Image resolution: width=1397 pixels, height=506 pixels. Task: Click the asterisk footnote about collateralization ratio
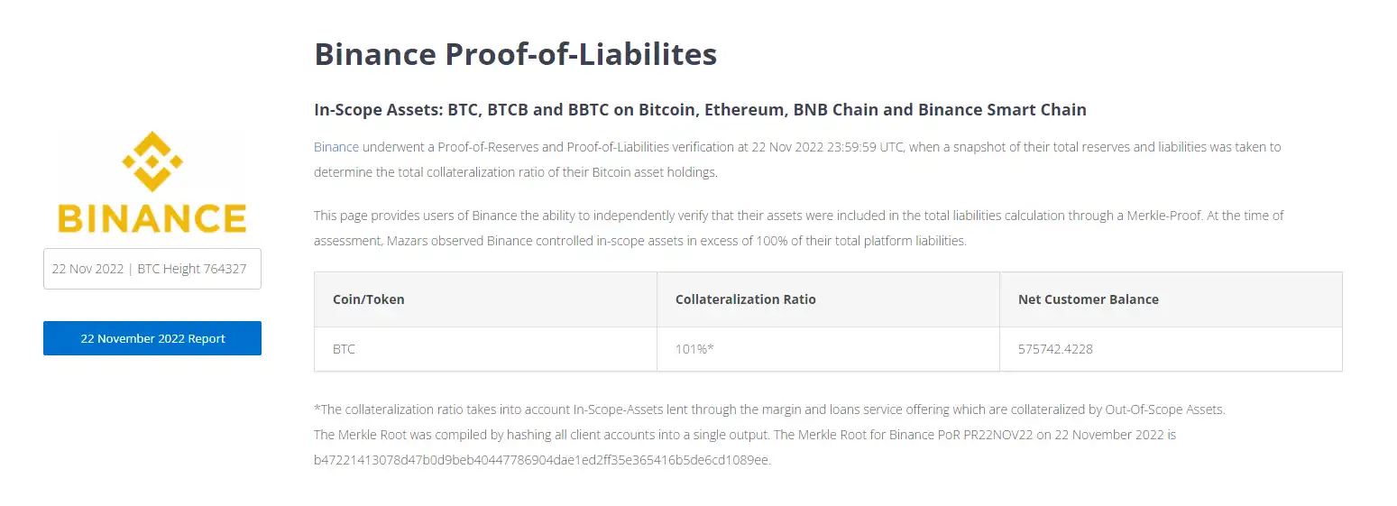pyautogui.click(x=769, y=409)
